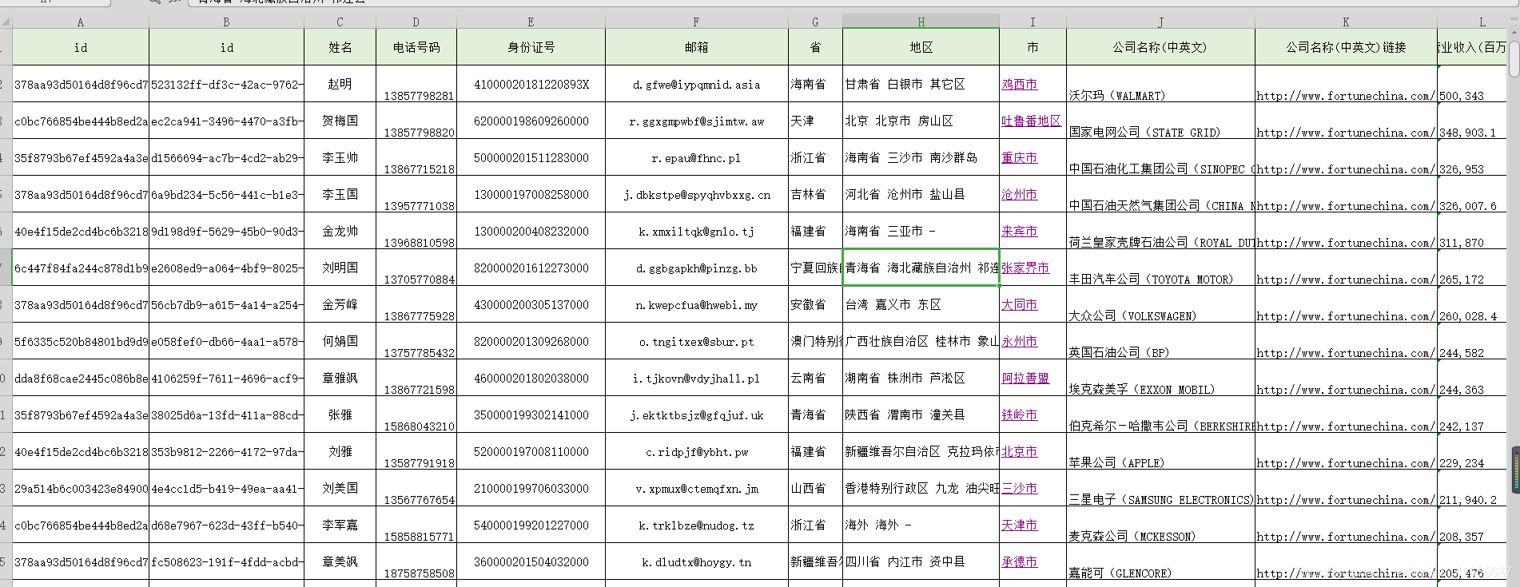Select column H header letter

921,22
